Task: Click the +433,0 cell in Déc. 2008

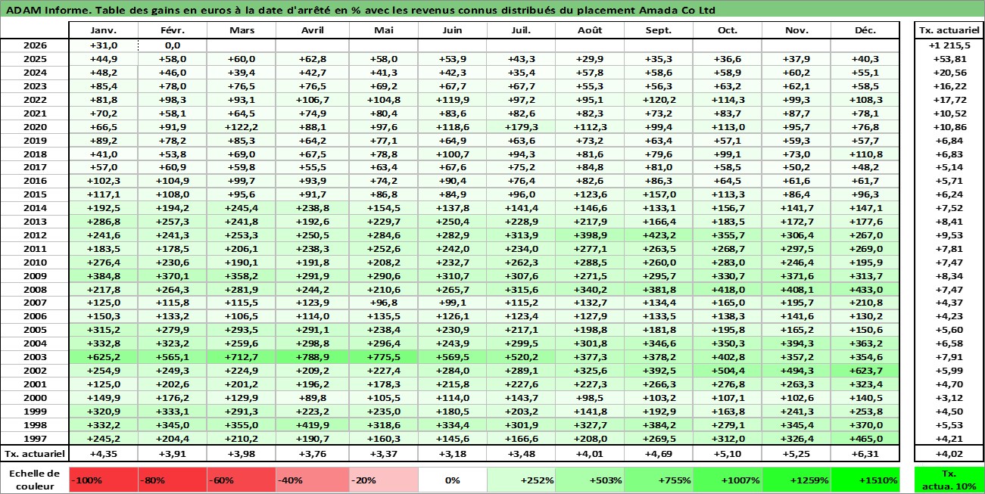Action: click(865, 289)
